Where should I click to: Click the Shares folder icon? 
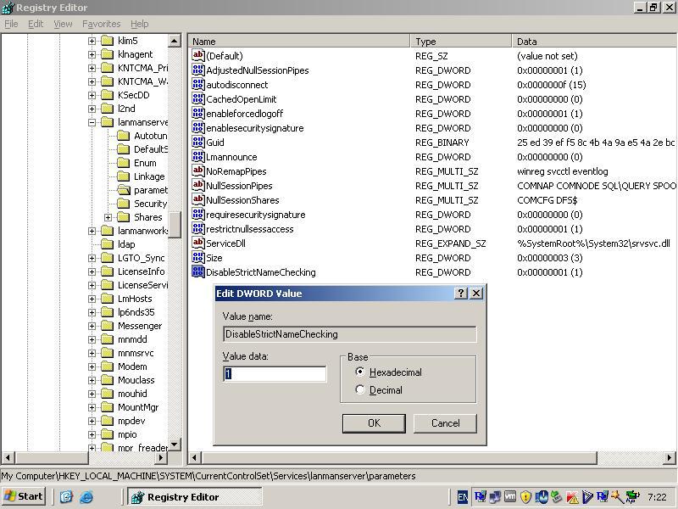coord(124,217)
